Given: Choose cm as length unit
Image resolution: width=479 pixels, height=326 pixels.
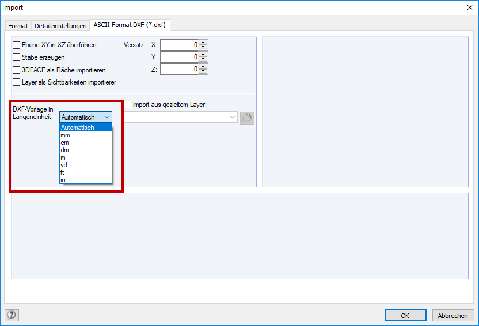Looking at the screenshot, I should (86, 143).
